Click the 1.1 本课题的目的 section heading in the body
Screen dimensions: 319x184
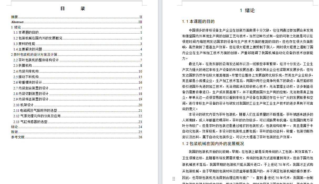tap(198, 22)
